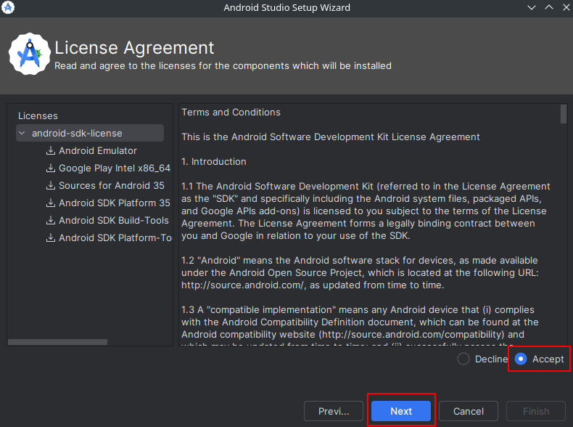Image resolution: width=573 pixels, height=427 pixels.
Task: Select Google Play Intel x86_64 item text
Action: (115, 168)
